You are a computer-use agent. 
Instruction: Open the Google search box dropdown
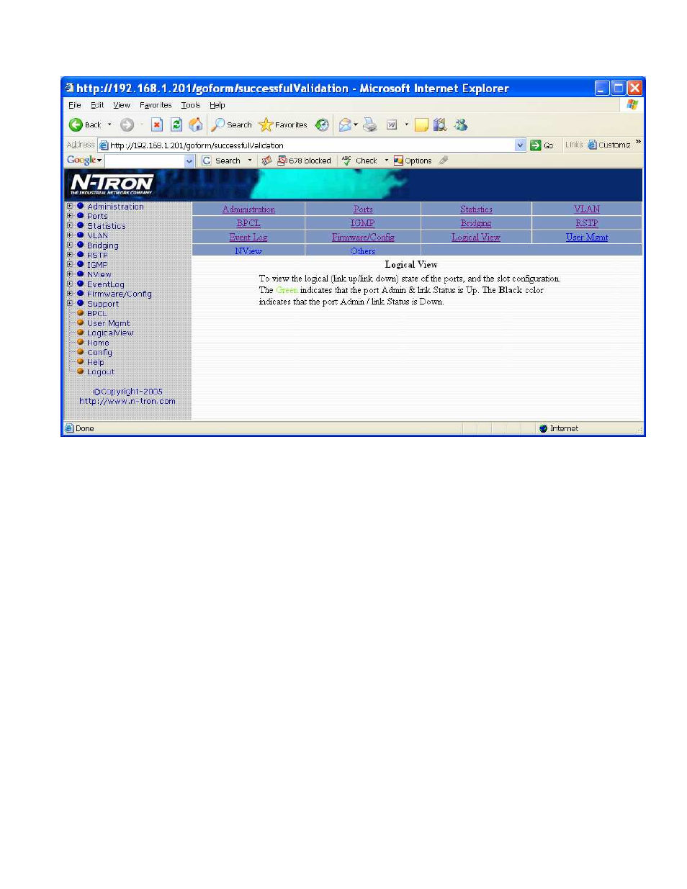[189, 161]
